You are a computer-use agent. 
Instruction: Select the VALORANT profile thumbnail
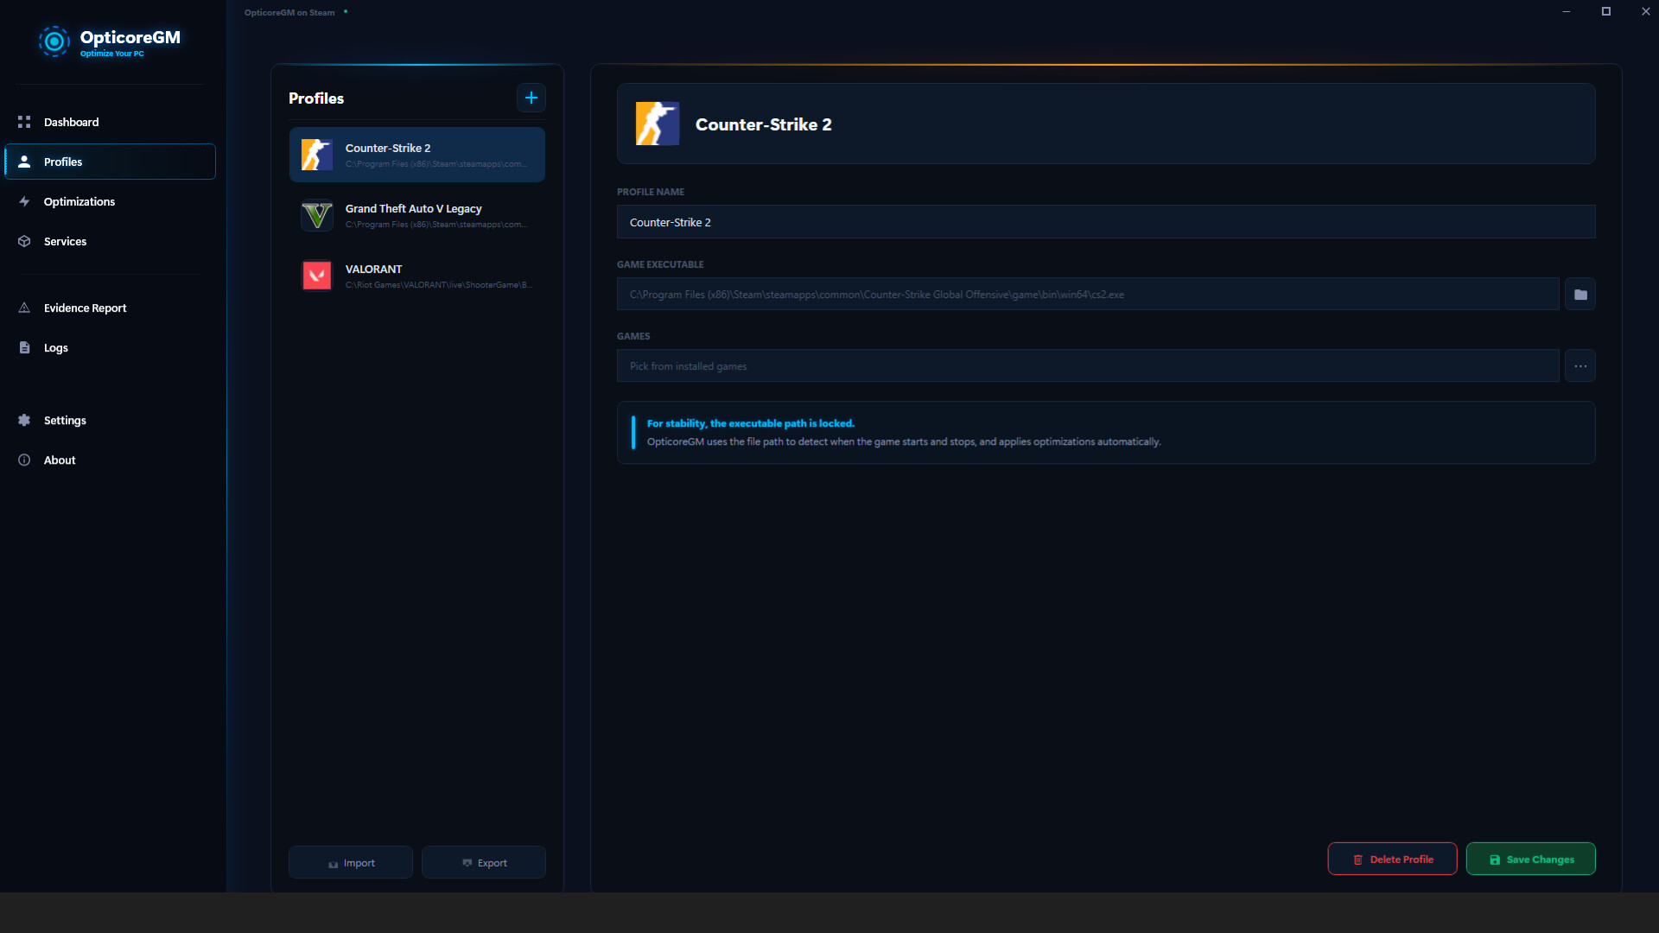(x=316, y=276)
